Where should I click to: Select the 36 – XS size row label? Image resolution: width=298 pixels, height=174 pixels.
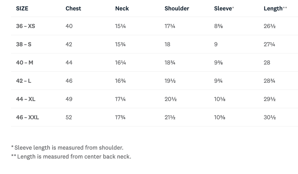click(x=26, y=26)
